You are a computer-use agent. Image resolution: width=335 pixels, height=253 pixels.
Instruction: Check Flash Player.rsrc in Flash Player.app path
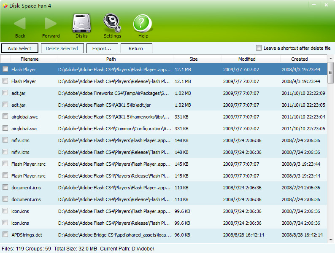[x=5, y=164]
